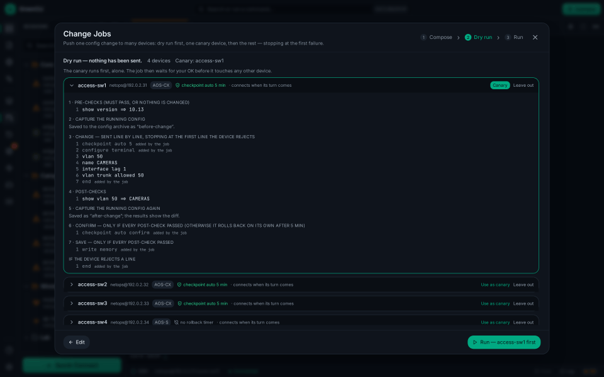Jump to the Run step
The width and height of the screenshot is (604, 377).
(x=514, y=37)
